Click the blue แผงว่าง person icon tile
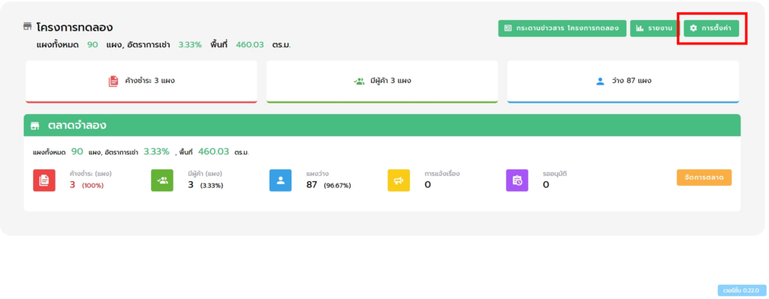The width and height of the screenshot is (769, 299). coord(281,180)
